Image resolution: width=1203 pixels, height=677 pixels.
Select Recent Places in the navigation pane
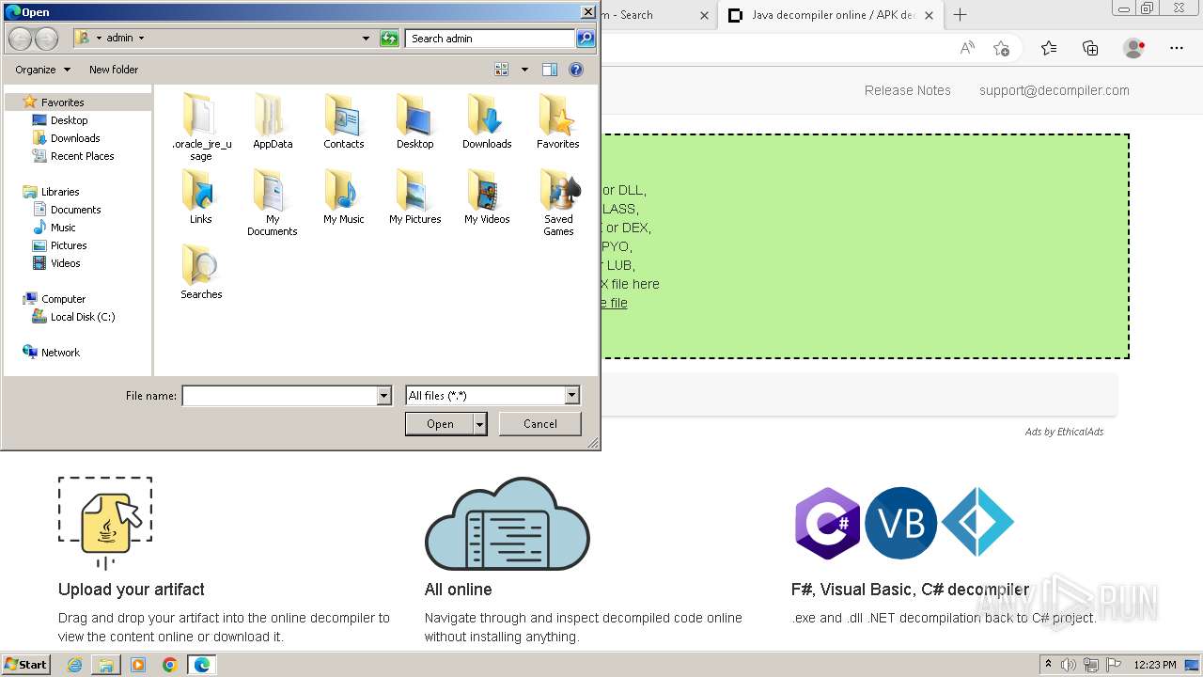point(82,156)
